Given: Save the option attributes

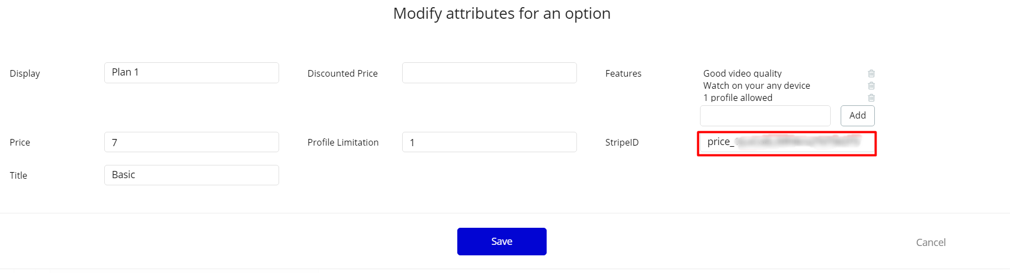Looking at the screenshot, I should (x=501, y=242).
